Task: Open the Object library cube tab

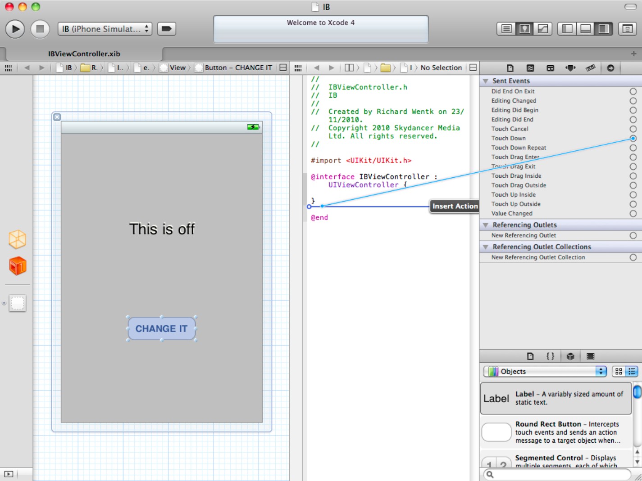Action: (570, 356)
